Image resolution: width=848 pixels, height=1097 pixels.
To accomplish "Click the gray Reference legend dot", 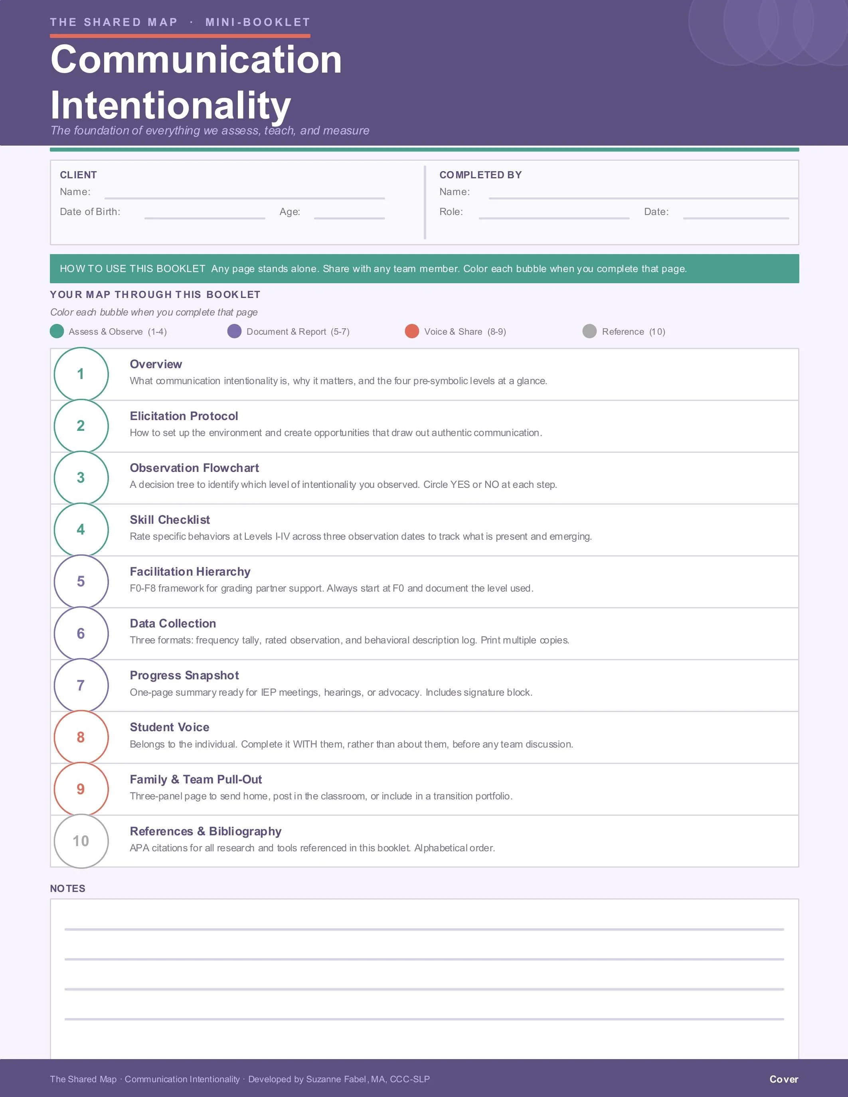I will pyautogui.click(x=589, y=331).
